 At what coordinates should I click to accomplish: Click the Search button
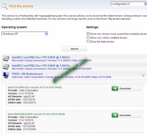(74, 49)
